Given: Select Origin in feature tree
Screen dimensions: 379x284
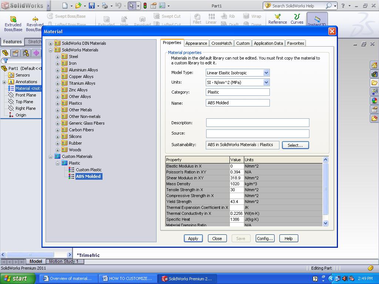Looking at the screenshot, I should (21, 115).
